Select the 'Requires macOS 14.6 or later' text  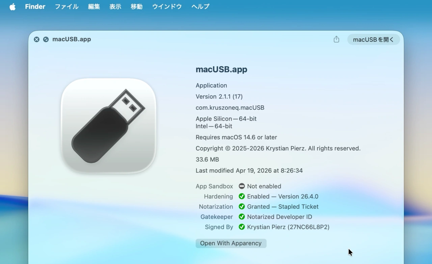click(236, 137)
